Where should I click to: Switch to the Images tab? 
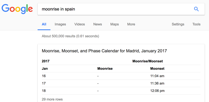tap(60, 24)
